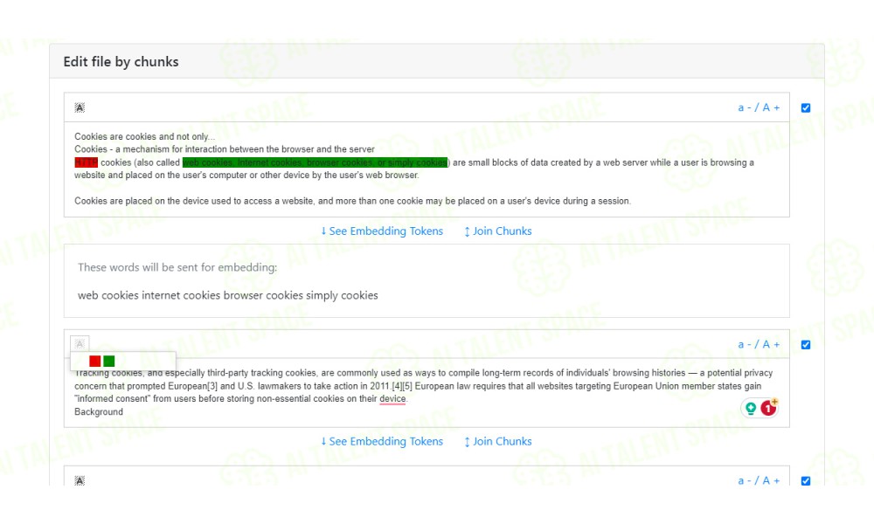Click 'These words will be sent for embedding:' label
Viewport: 874px width, 524px height.
[x=177, y=267]
